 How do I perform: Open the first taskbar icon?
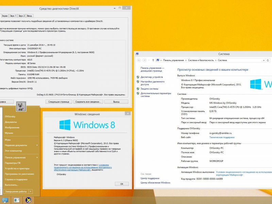tap(5, 200)
